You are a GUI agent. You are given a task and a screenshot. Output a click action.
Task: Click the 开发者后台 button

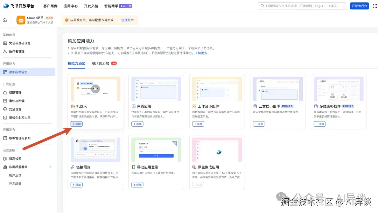click(x=359, y=6)
